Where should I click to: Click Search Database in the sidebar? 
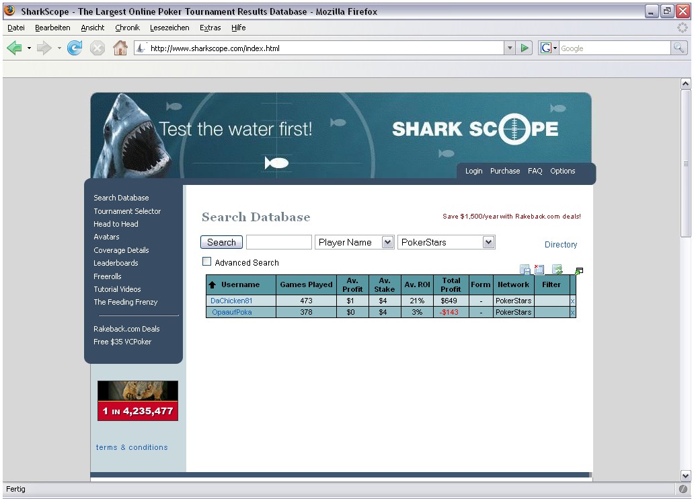[121, 198]
